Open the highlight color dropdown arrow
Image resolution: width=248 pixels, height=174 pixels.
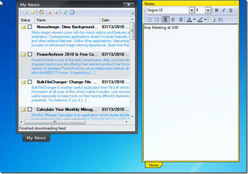click(205, 20)
